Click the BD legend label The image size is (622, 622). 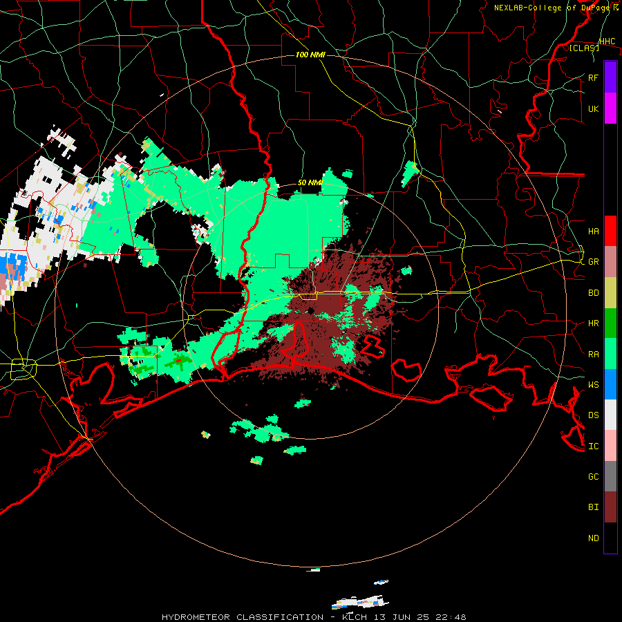593,293
